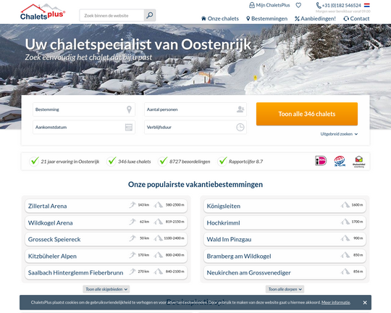Click the SGR logo
The height and width of the screenshot is (313, 391).
click(x=340, y=161)
